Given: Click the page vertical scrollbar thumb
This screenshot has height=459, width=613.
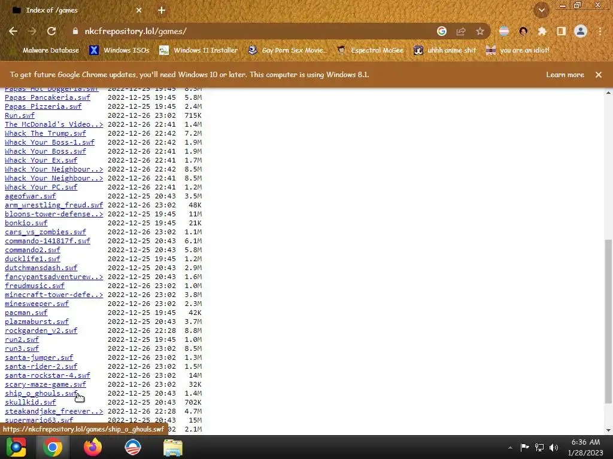Looking at the screenshot, I should point(608,322).
